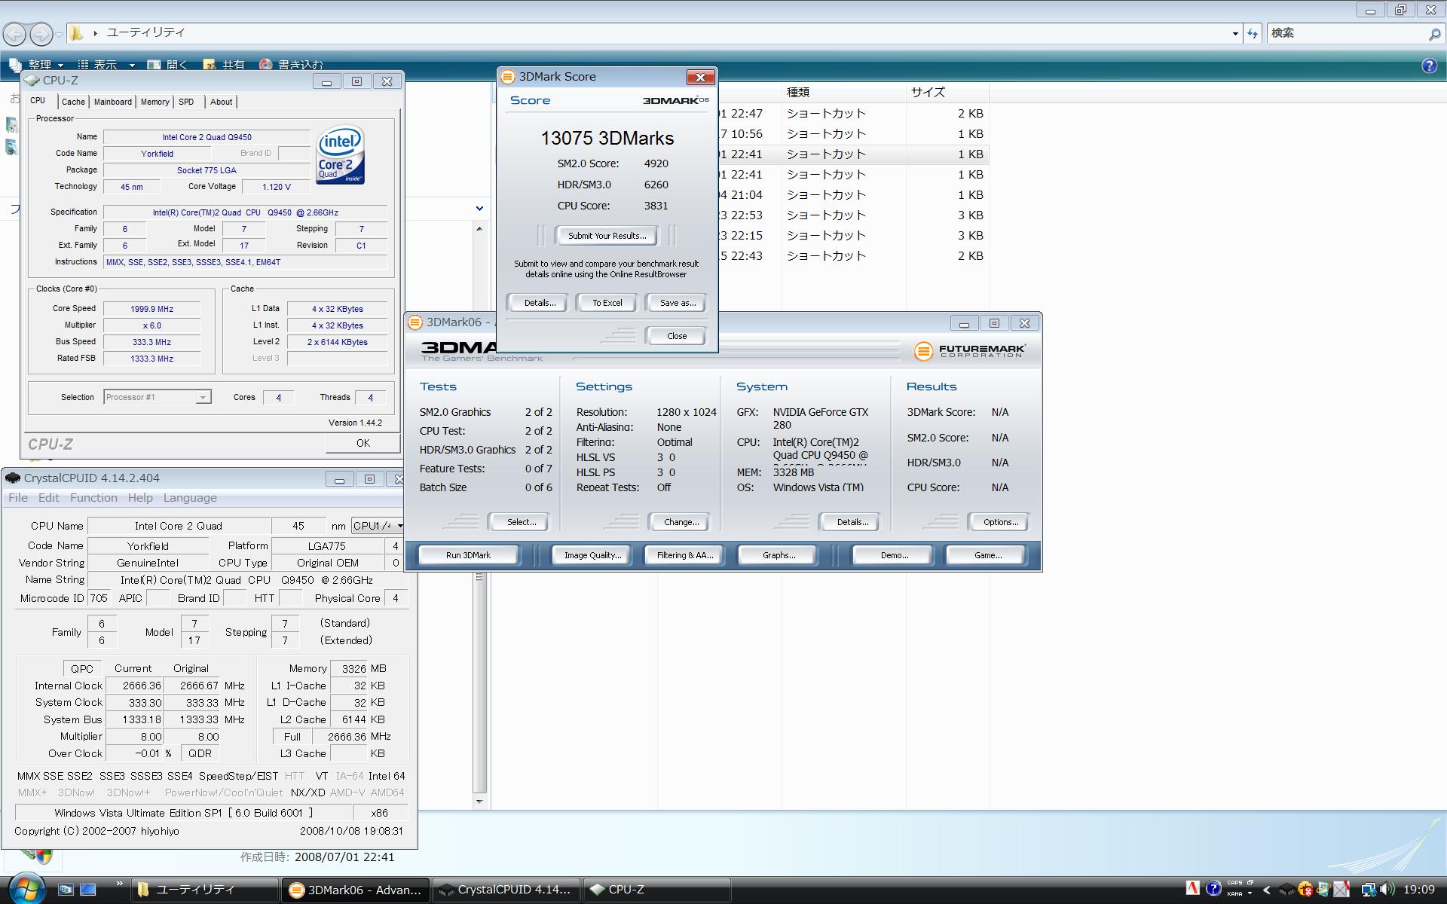Open the Edit menu in CrystalCPUID
1447x904 pixels.
pyautogui.click(x=48, y=498)
